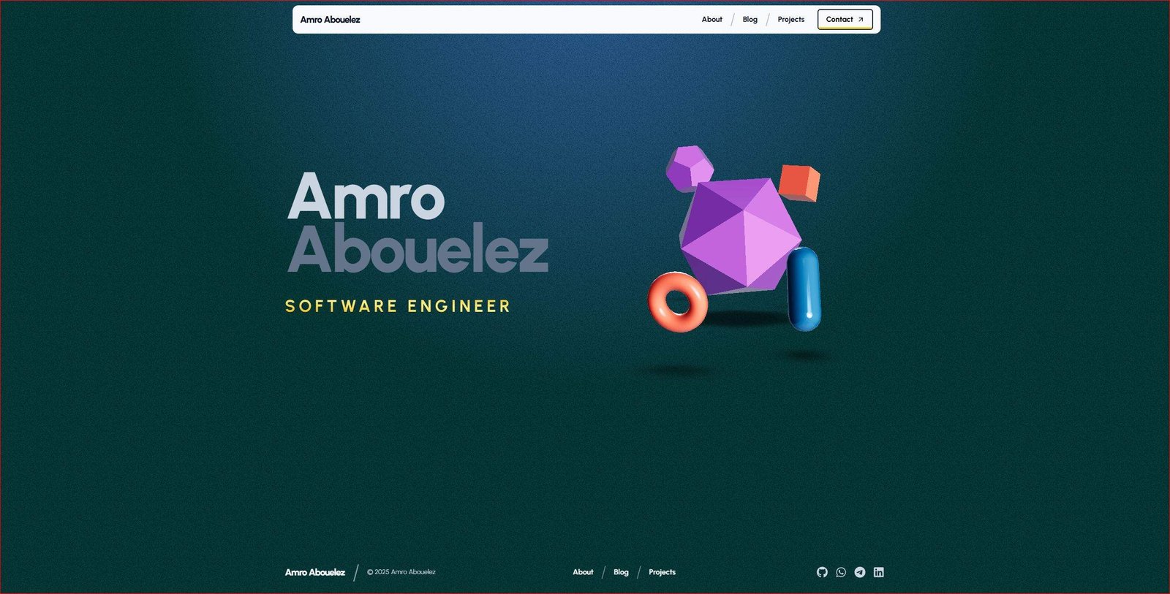The height and width of the screenshot is (594, 1170).
Task: Click the Software Engineer yellow subtitle
Action: tap(398, 306)
